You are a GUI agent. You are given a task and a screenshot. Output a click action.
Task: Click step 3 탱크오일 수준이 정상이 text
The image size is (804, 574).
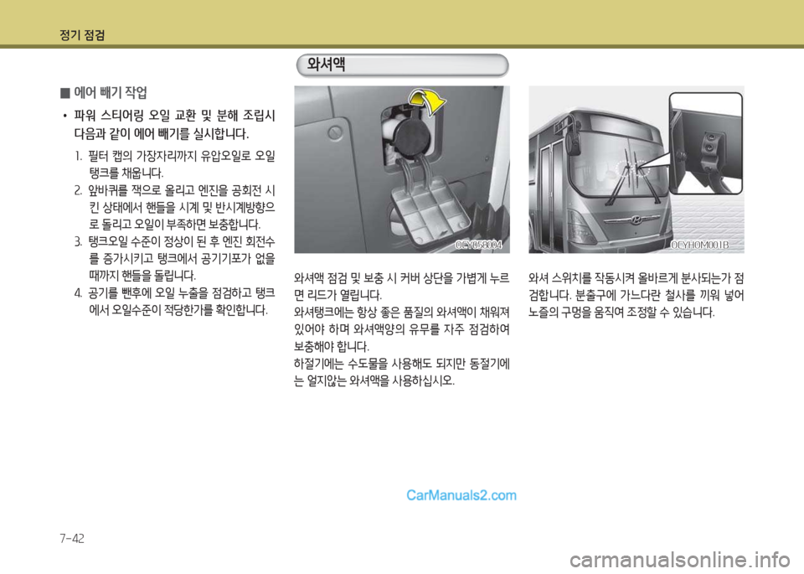click(174, 258)
